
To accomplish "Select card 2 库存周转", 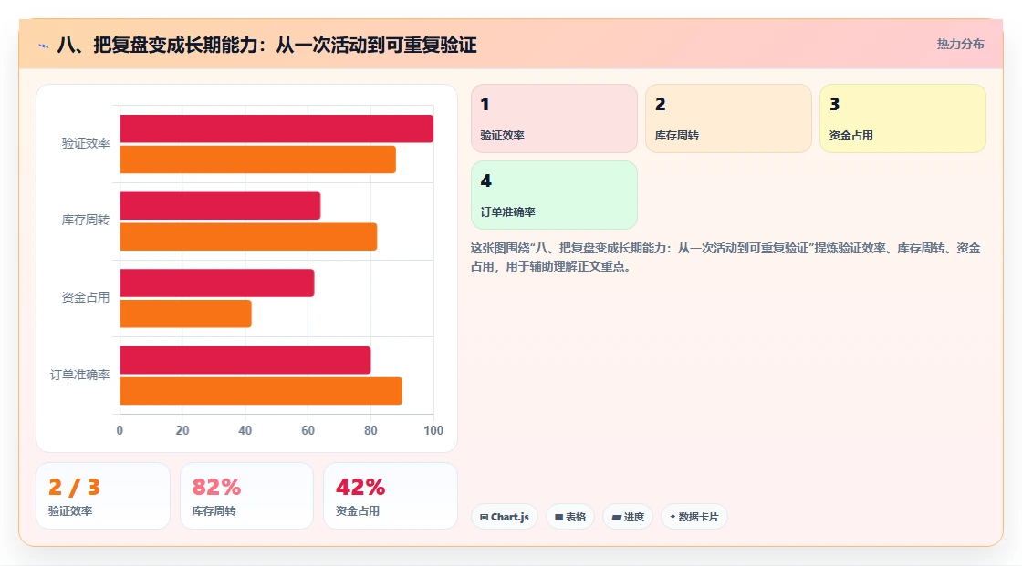I will coord(728,118).
